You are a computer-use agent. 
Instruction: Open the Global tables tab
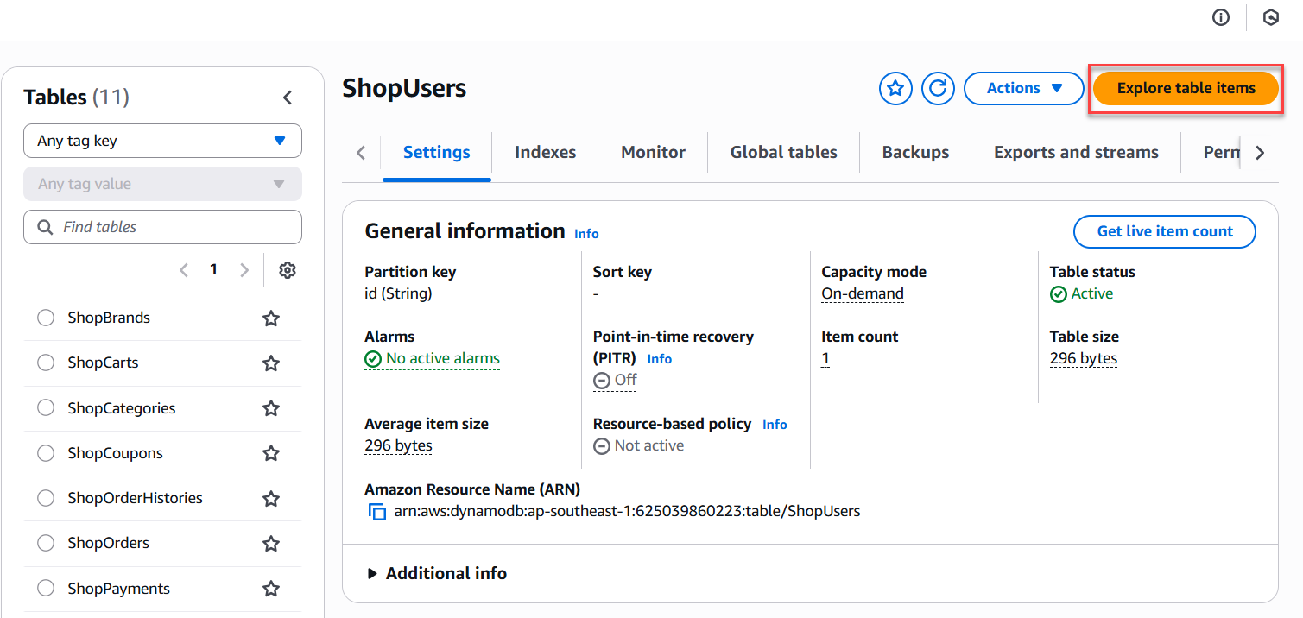pyautogui.click(x=784, y=153)
